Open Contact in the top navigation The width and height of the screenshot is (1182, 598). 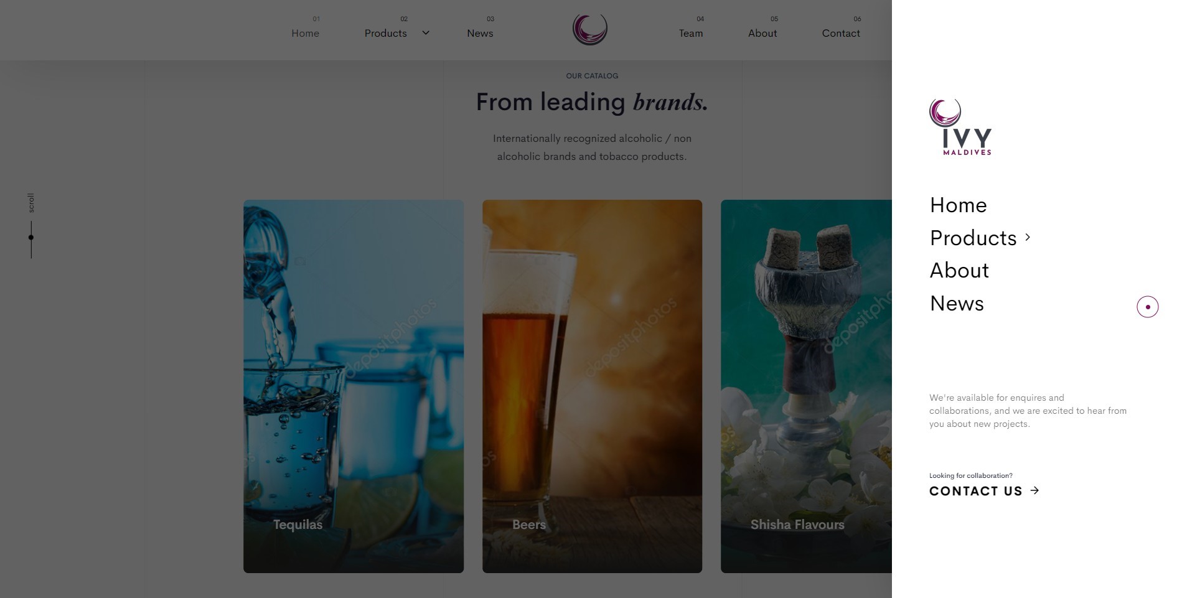tap(841, 33)
